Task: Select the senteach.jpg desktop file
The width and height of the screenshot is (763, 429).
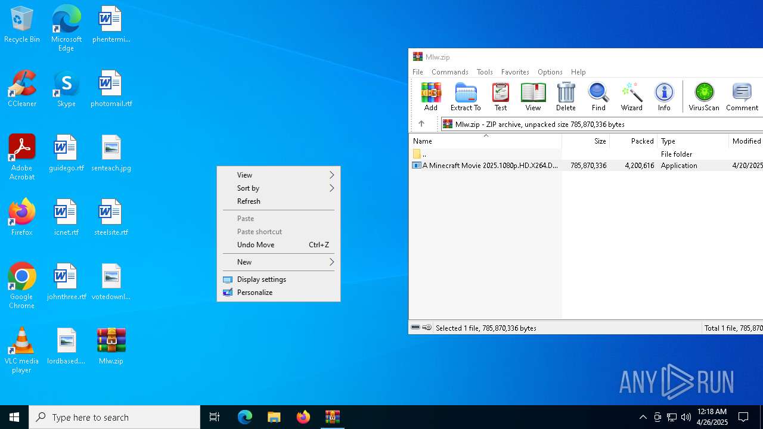Action: coord(111,153)
